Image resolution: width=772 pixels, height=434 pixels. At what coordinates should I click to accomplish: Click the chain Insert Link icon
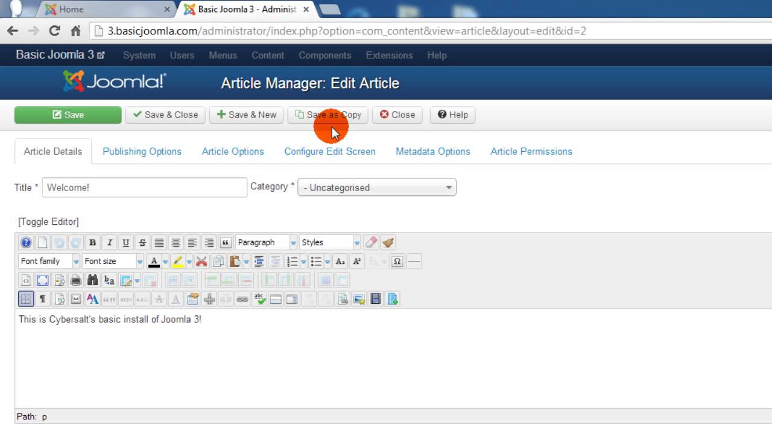[242, 299]
